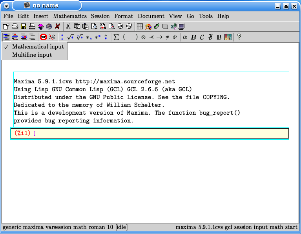Copy the selection using the copy icon
This screenshot has height=234, width=301.
tap(77, 26)
